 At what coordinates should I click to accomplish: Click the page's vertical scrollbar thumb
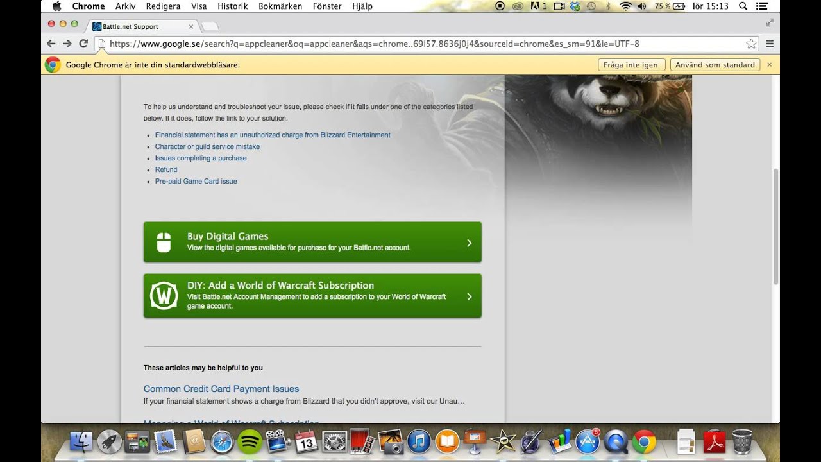[x=776, y=227]
